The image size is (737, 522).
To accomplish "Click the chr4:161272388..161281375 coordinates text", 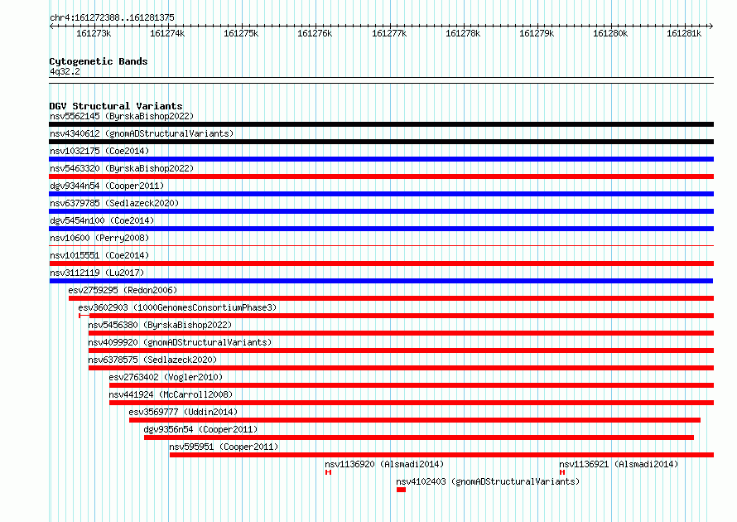I will pyautogui.click(x=112, y=17).
